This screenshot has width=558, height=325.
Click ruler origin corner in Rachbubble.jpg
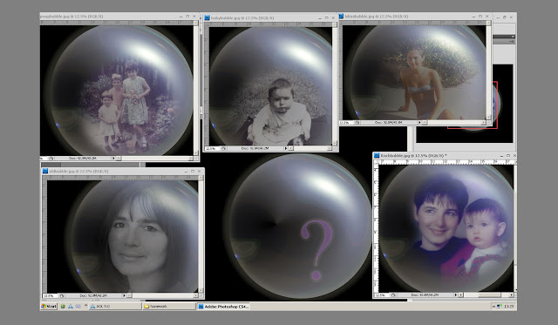click(377, 162)
